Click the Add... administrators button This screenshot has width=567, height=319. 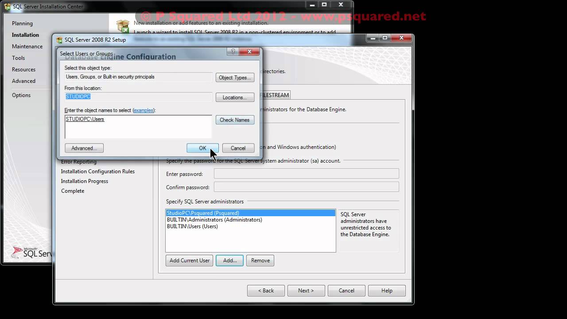tap(229, 261)
